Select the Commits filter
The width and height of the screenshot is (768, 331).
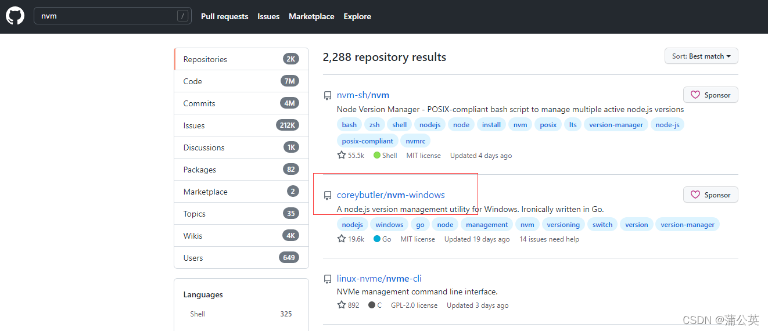(x=241, y=103)
